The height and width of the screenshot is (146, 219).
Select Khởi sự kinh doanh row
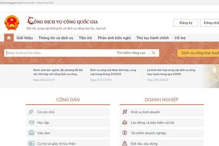coord(161,112)
